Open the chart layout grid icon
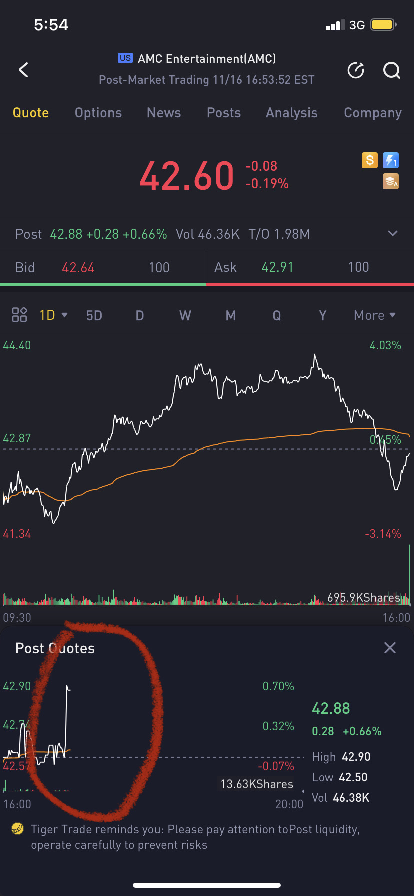Viewport: 414px width, 896px height. click(x=19, y=315)
